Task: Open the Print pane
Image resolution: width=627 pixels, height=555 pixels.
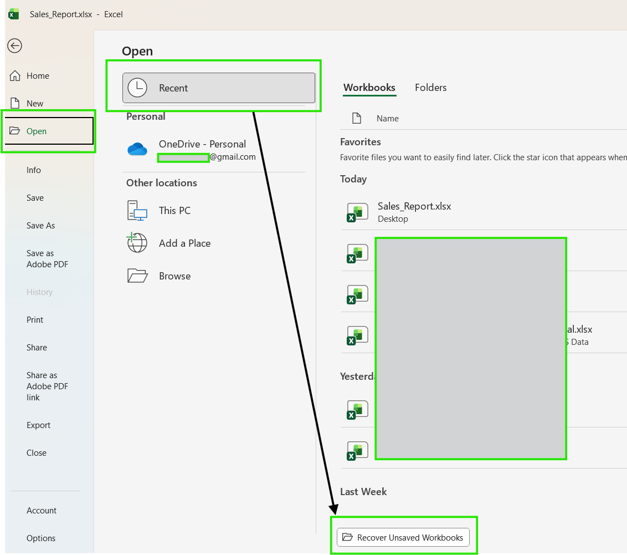Action: (x=35, y=319)
